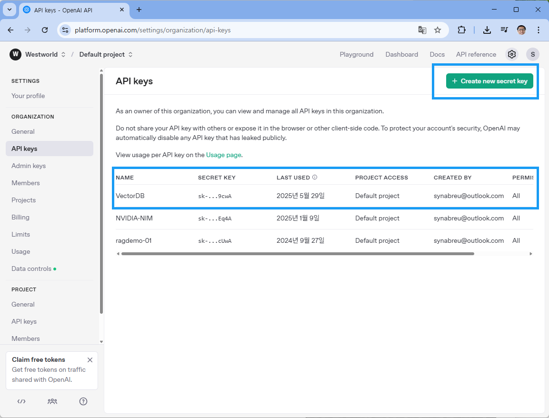The height and width of the screenshot is (418, 549).
Task: Follow the Usage page link
Action: [223, 155]
